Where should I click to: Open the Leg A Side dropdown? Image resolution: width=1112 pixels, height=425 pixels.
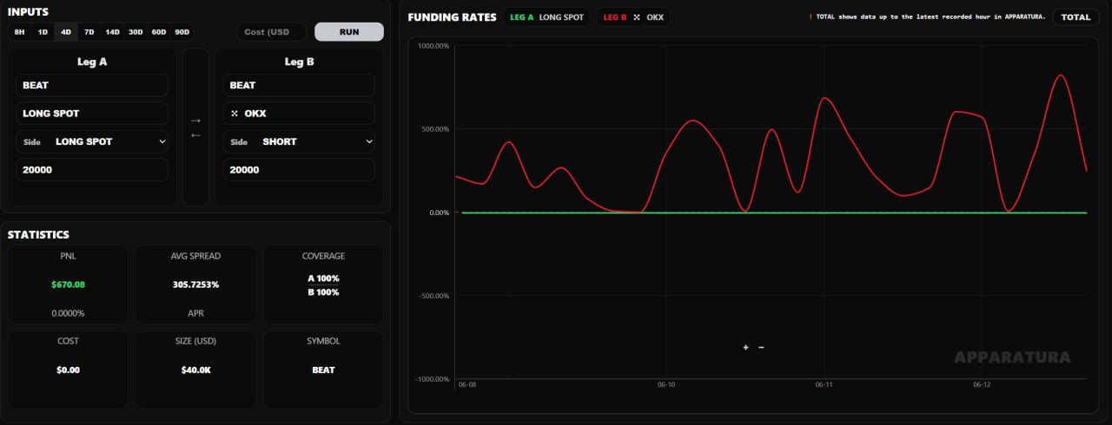(92, 141)
